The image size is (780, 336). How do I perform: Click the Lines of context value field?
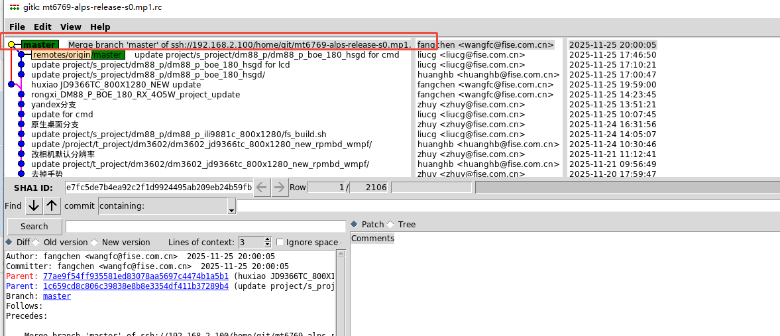251,243
